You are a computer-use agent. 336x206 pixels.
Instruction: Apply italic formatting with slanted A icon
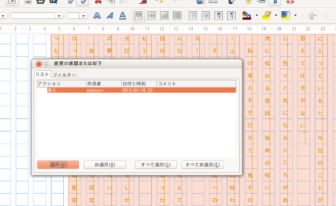110,16
